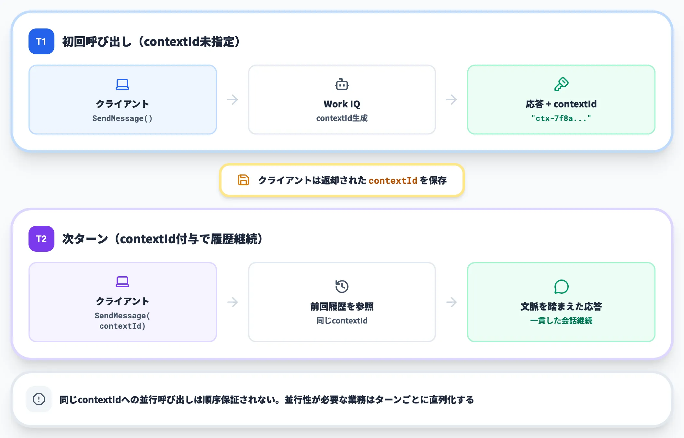Click the 一貫した会話継続 subtitle

pyautogui.click(x=561, y=321)
